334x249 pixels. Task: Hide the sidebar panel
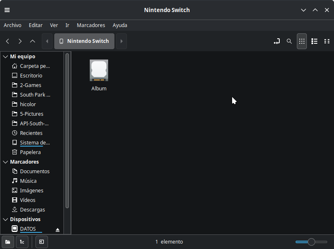[x=41, y=242]
